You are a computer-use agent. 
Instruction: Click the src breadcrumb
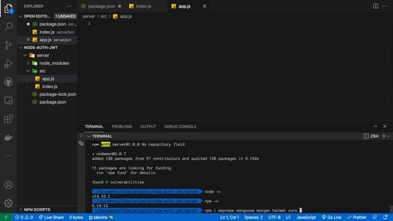coord(104,17)
